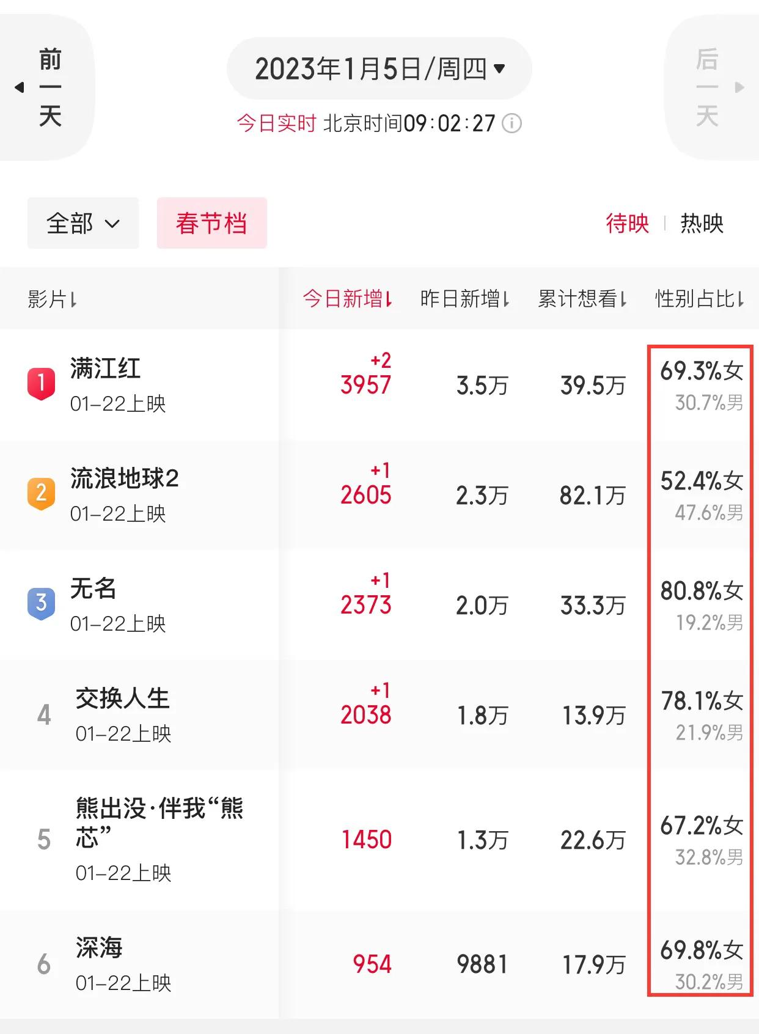Sort by 昨日新增 column
Screen dimensions: 759x1034
click(x=464, y=299)
